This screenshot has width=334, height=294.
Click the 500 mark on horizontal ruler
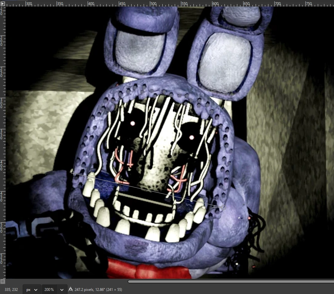pyautogui.click(x=153, y=4)
